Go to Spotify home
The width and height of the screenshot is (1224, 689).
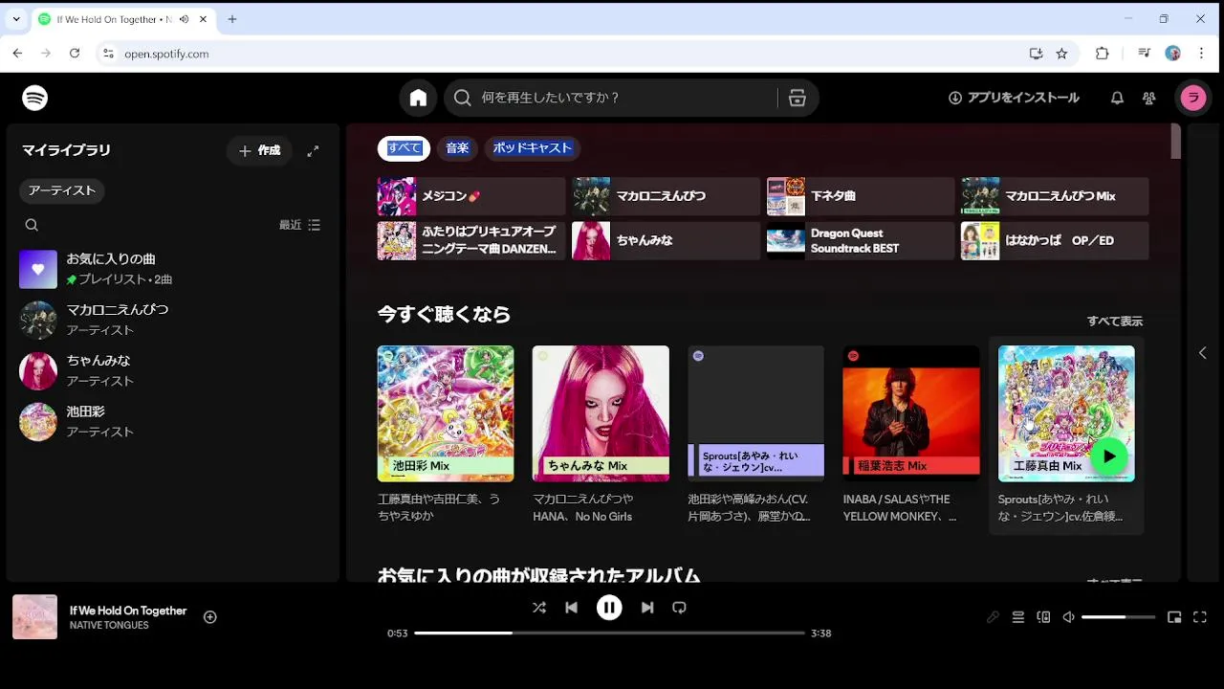click(418, 98)
